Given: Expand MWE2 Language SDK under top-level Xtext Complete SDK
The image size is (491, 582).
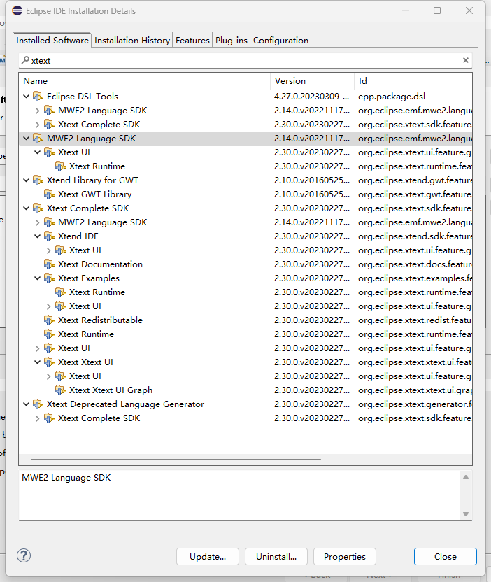Looking at the screenshot, I should [38, 222].
